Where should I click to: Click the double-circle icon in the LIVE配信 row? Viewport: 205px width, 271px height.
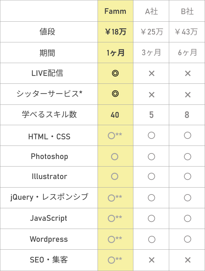point(115,73)
